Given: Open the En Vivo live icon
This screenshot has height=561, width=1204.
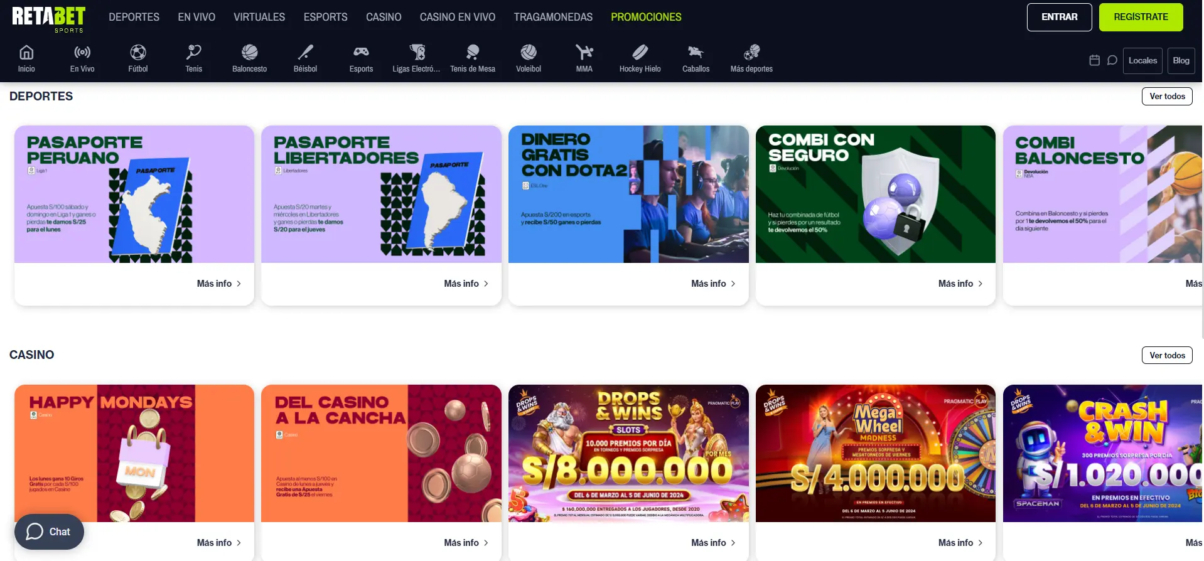Looking at the screenshot, I should click(x=82, y=52).
